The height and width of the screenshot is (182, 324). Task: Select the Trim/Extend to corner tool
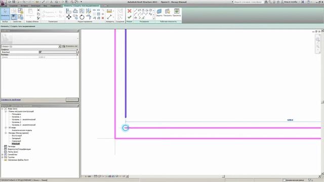tap(89, 17)
